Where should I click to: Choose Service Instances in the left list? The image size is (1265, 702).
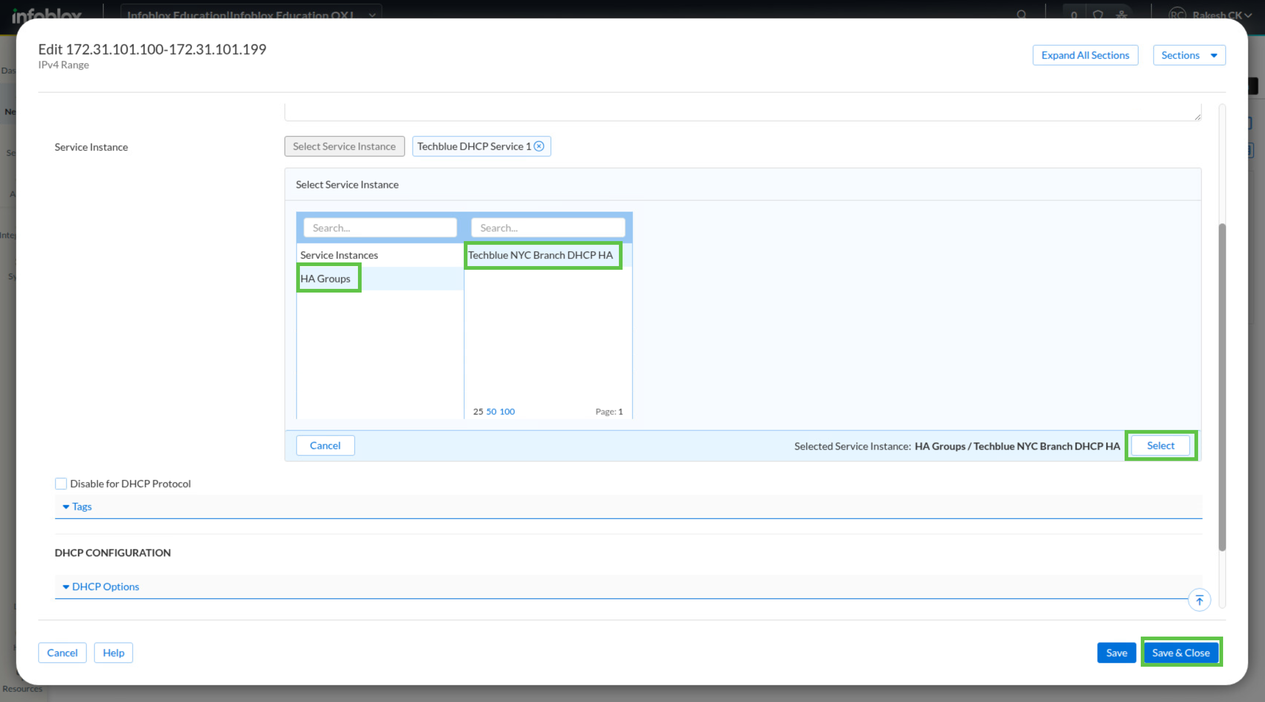(380, 255)
